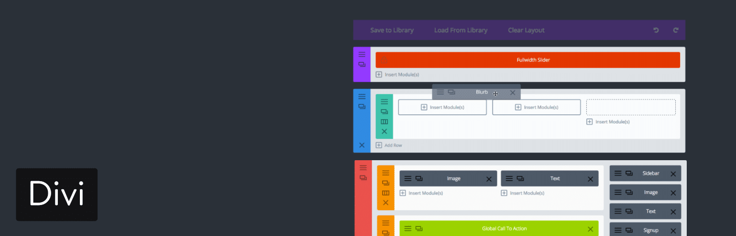Screen dimensions: 736x236
Task: Remove the teal row using its X icon
Action: pos(384,131)
